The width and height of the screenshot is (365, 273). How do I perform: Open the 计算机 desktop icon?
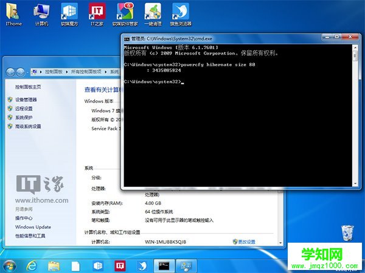41,15
